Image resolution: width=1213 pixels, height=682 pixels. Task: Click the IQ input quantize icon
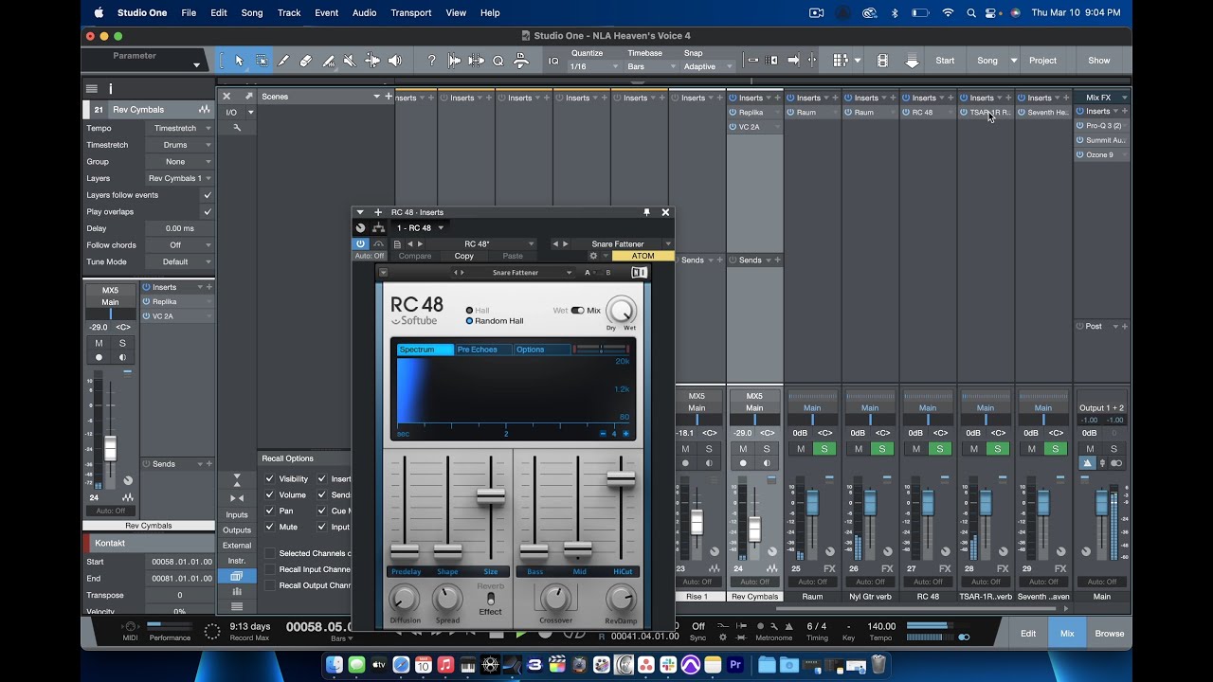[x=553, y=61]
